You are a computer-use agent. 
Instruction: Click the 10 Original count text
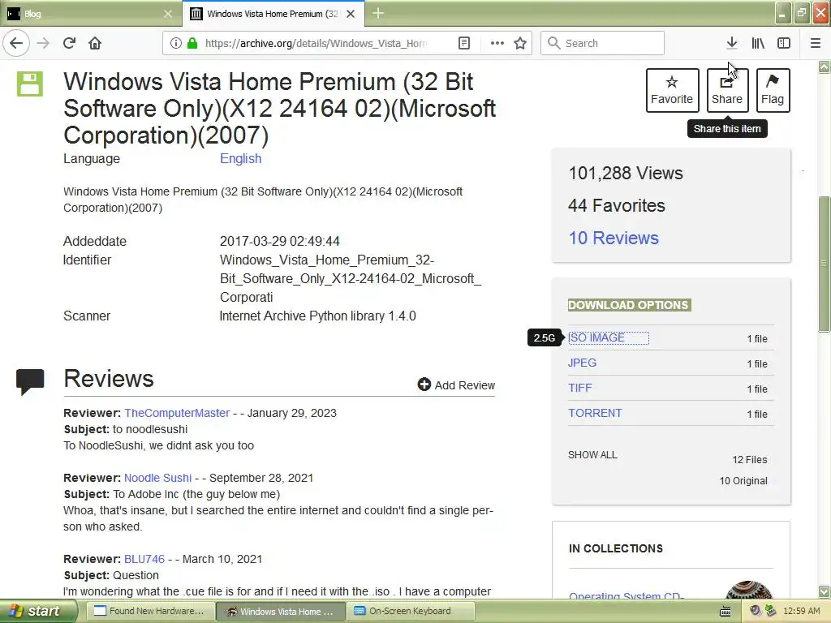pos(743,481)
